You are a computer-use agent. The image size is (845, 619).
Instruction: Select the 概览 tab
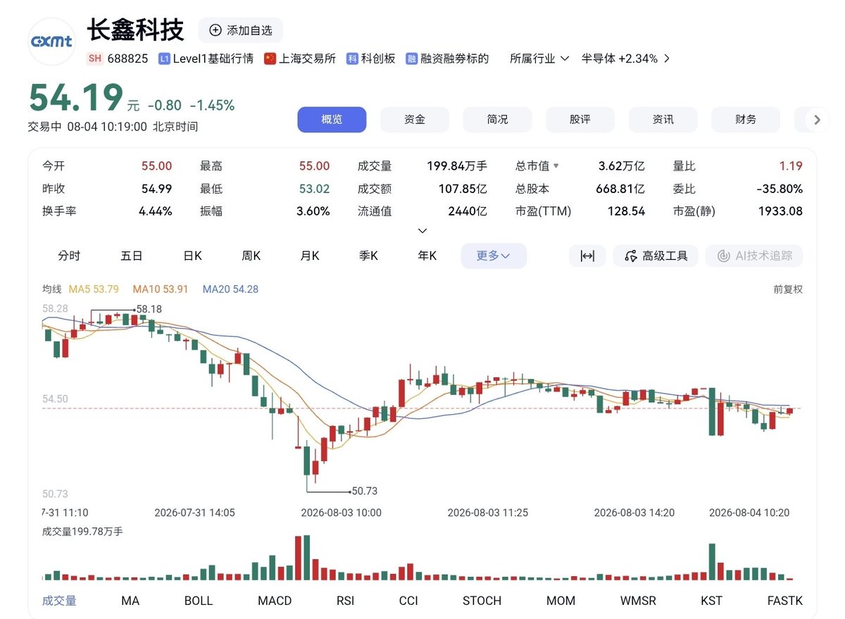tap(332, 120)
